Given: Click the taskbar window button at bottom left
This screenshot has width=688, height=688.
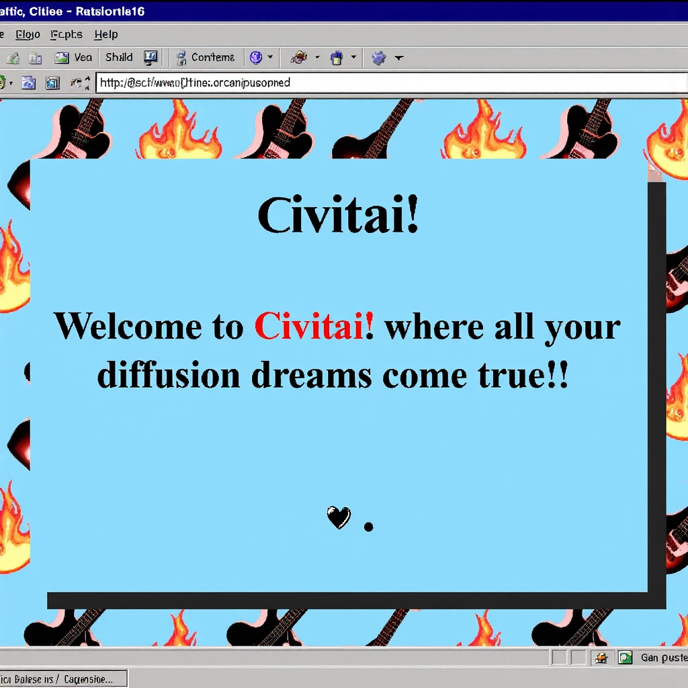Looking at the screenshot, I should pos(62,679).
